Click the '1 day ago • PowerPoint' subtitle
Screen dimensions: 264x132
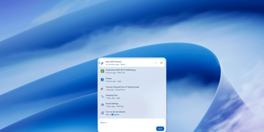pyautogui.click(x=115, y=90)
